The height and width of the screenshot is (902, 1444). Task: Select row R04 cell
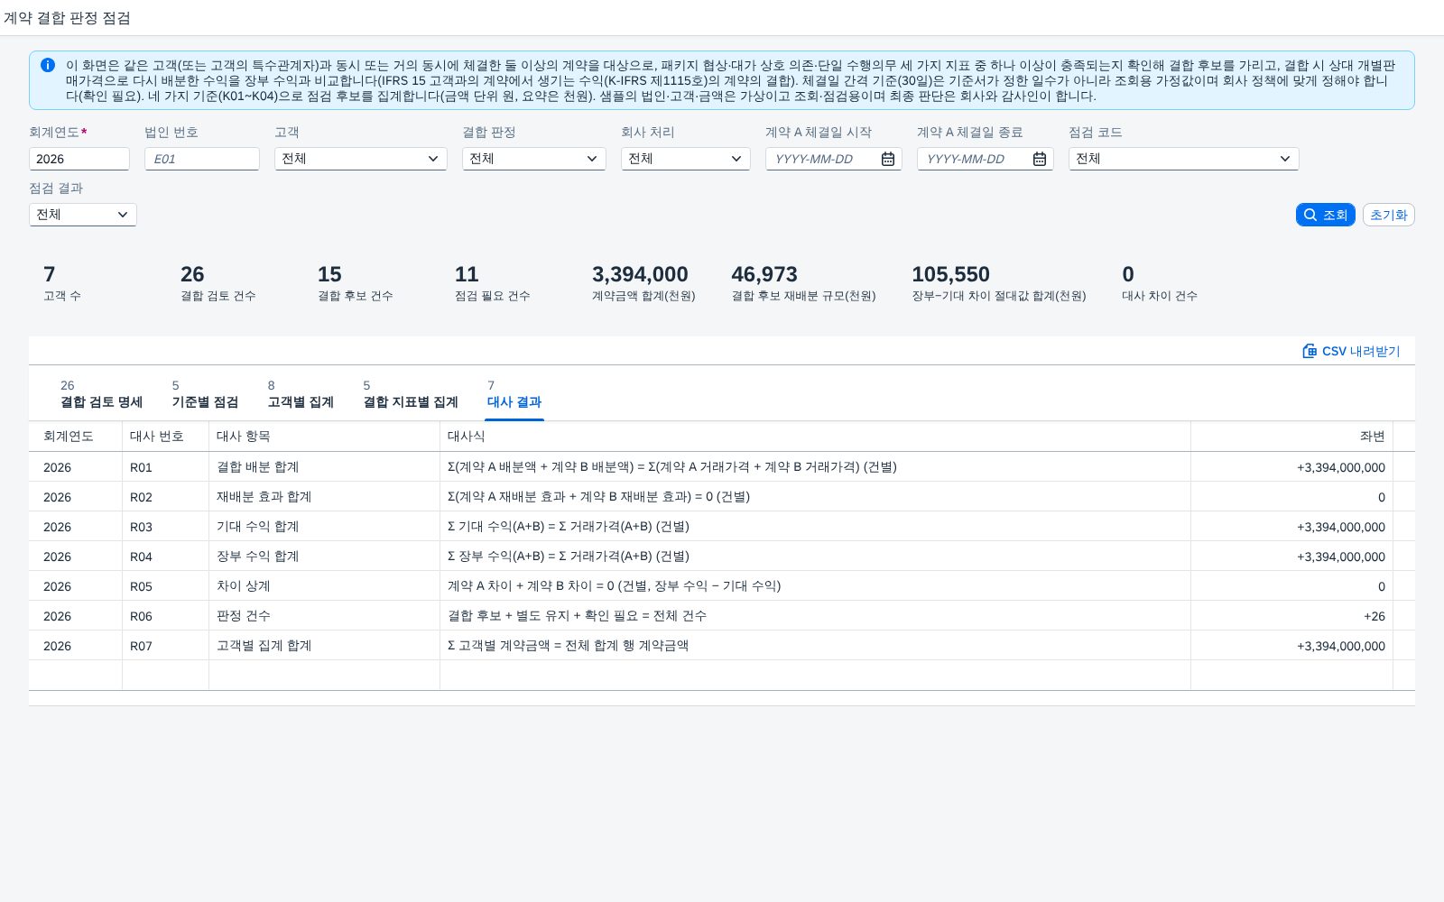click(x=165, y=557)
